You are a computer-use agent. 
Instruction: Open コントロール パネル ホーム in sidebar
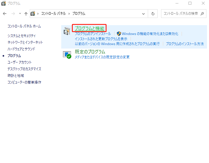tap(24, 26)
